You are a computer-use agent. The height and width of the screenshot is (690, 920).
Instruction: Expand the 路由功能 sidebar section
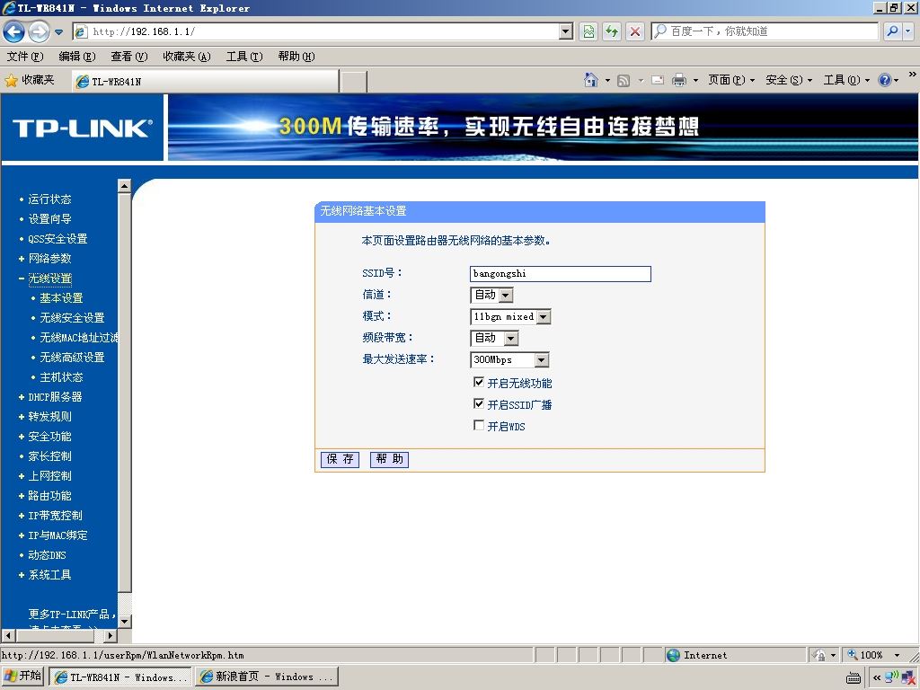coord(50,496)
